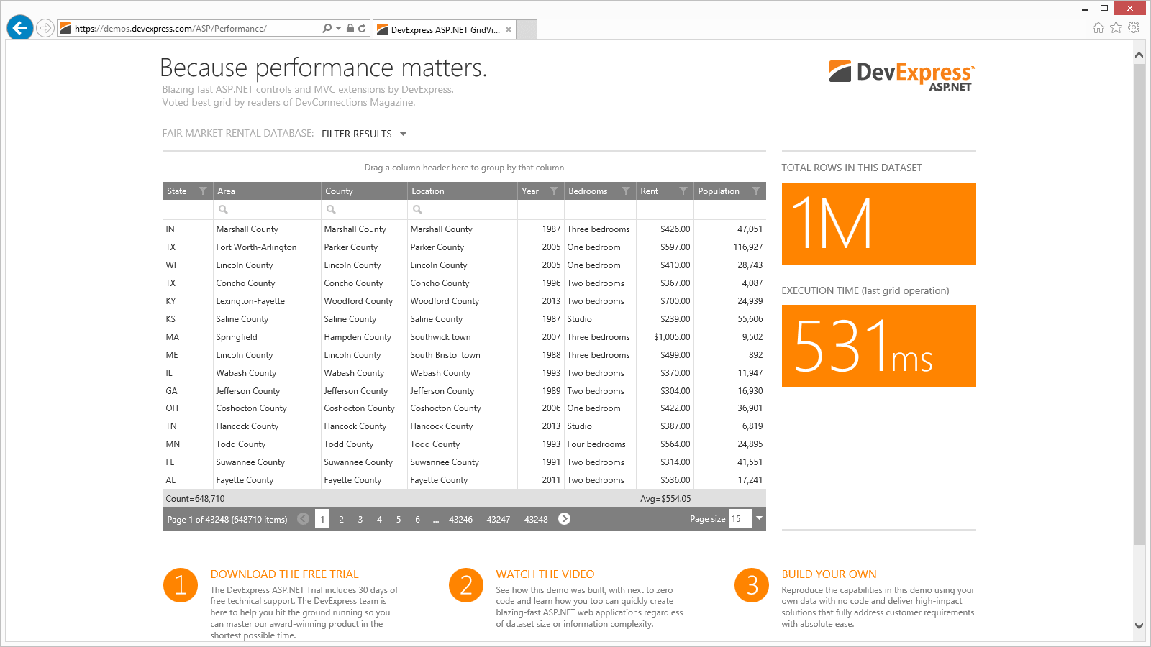Go to page 5 in pager
The image size is (1151, 647).
coord(399,519)
